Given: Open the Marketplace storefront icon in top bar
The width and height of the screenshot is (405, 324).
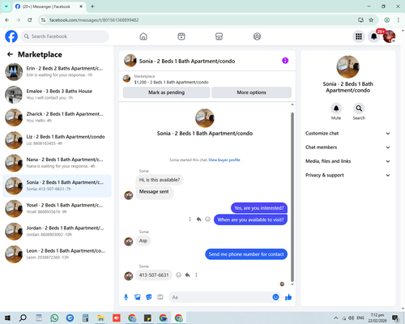Looking at the screenshot, I should (x=219, y=36).
